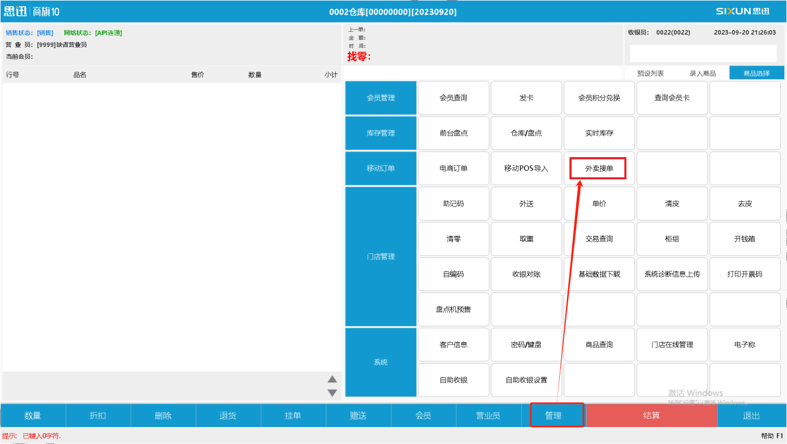Start 基础数据下载
The image size is (787, 444).
(x=599, y=274)
